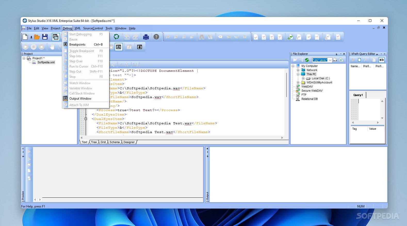
Task: Click the paperclip window icon in debug toolbar
Action: 129,47
